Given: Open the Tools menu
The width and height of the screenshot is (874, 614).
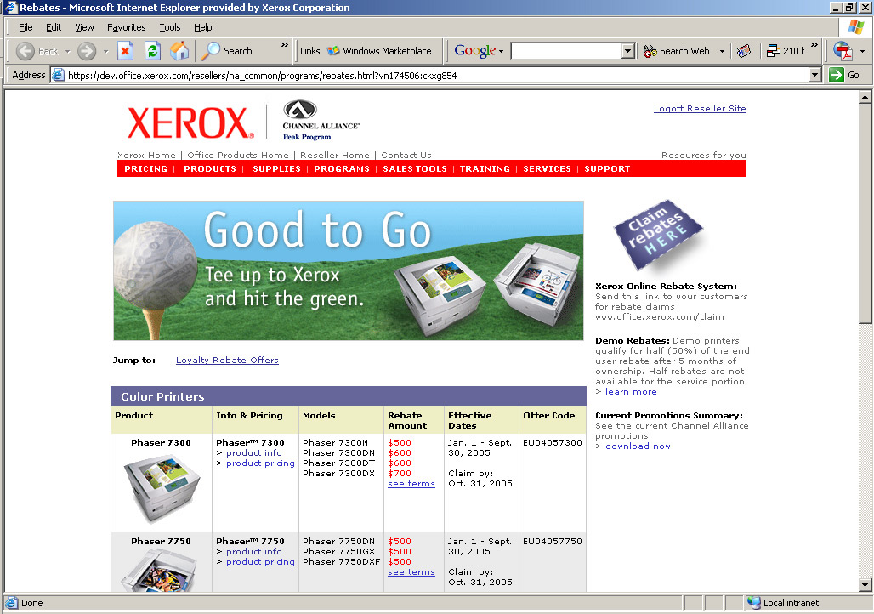Looking at the screenshot, I should (170, 27).
